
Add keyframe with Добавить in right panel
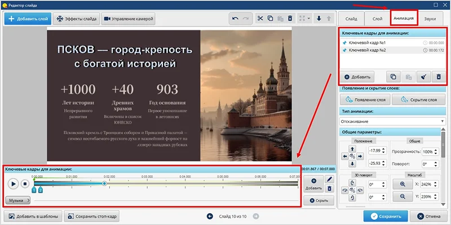tap(357, 77)
